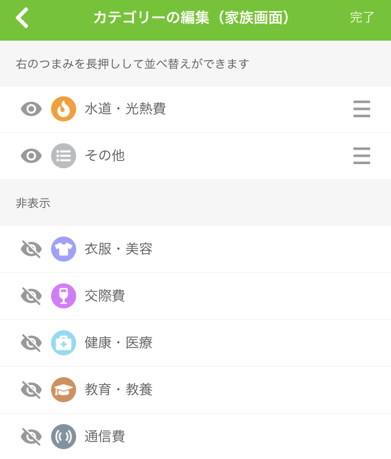
Task: Tap the first-aid kit icon for 健康・医療
Action: pos(64,343)
